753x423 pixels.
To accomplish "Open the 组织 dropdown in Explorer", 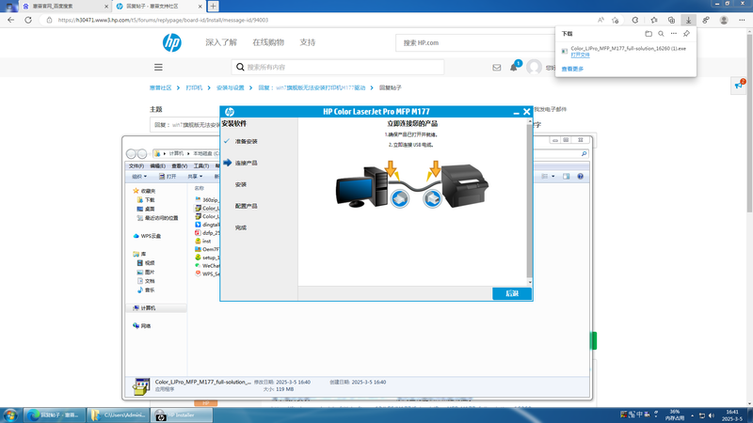I will tap(139, 176).
